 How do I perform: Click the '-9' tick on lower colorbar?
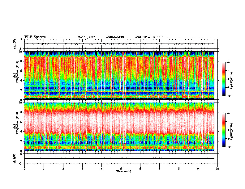[228, 138]
